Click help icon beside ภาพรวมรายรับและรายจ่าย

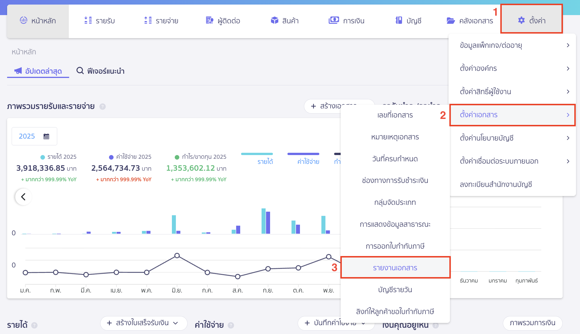102,106
